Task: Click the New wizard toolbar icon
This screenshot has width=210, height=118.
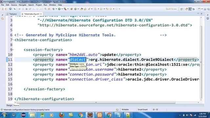Action: click(199, 9)
